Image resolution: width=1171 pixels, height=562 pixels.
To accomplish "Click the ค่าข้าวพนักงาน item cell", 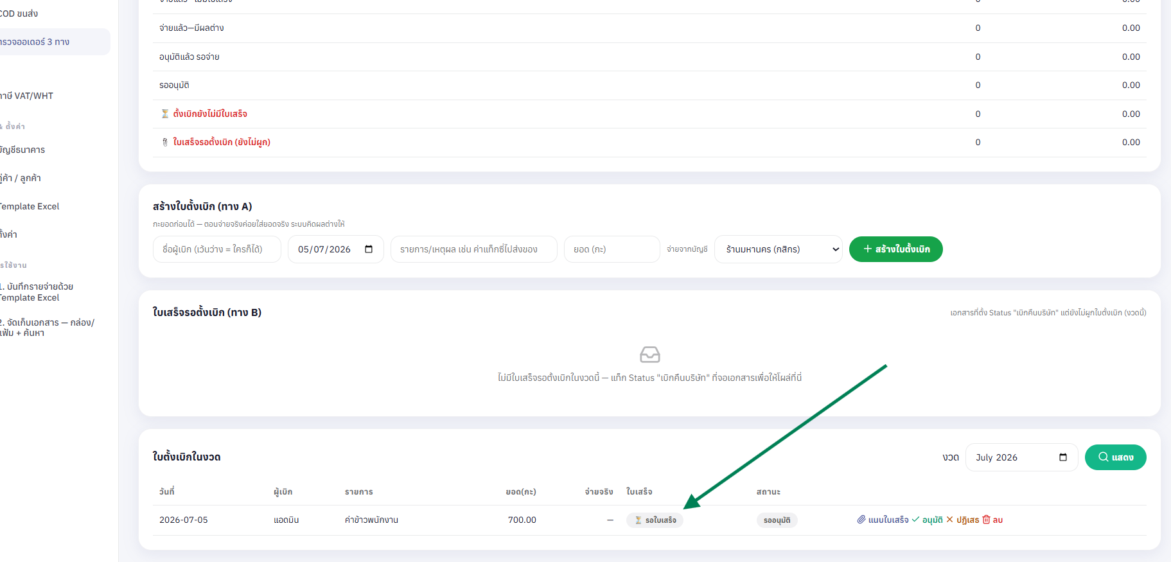I will click(371, 520).
